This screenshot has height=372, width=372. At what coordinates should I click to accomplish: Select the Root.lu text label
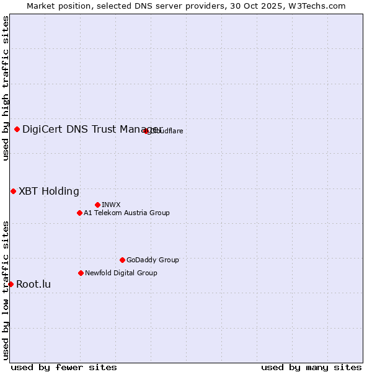[33, 284]
